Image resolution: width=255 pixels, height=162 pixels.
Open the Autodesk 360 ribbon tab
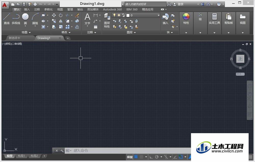[112, 9]
